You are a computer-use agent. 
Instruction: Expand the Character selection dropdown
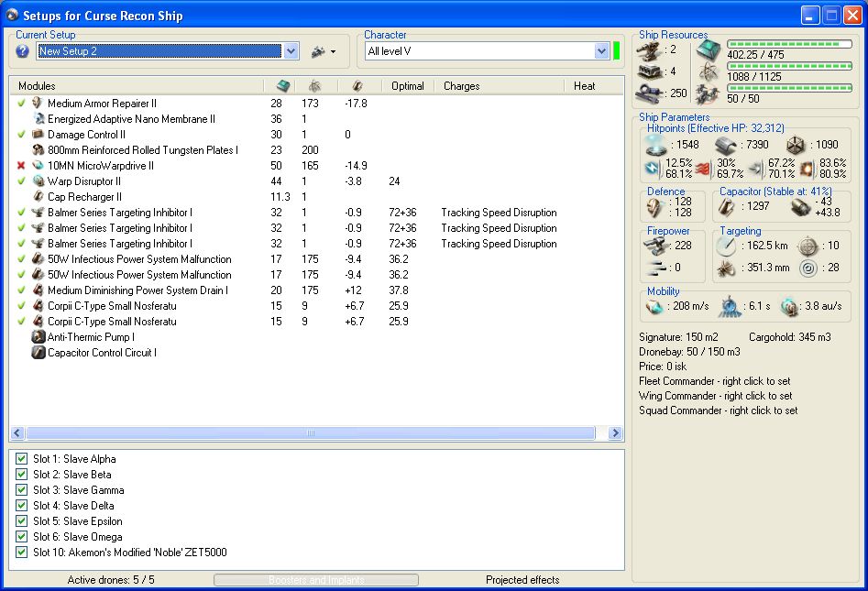tap(601, 51)
